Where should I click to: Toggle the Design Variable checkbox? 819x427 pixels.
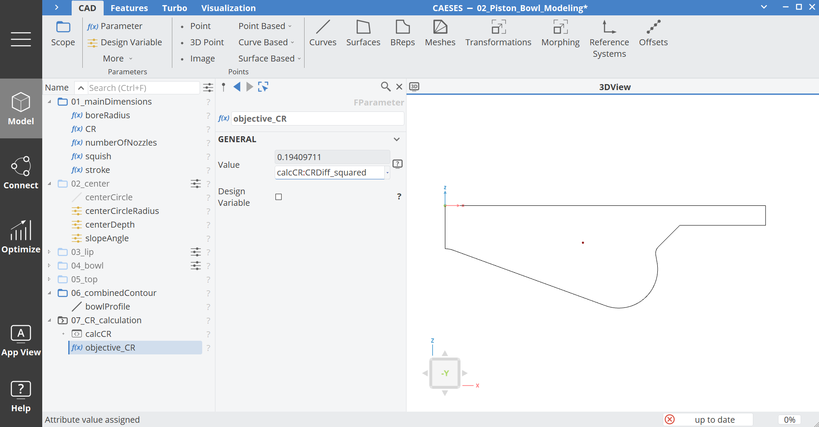point(279,197)
